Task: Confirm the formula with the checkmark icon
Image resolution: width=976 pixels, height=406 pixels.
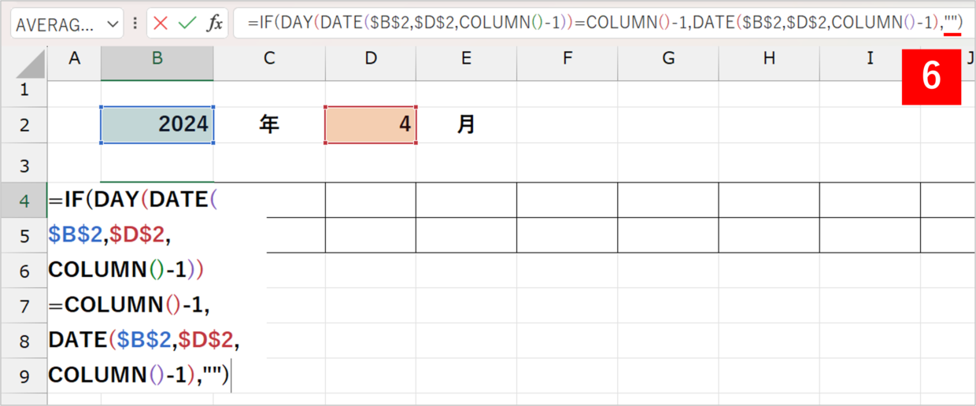Action: click(x=187, y=24)
